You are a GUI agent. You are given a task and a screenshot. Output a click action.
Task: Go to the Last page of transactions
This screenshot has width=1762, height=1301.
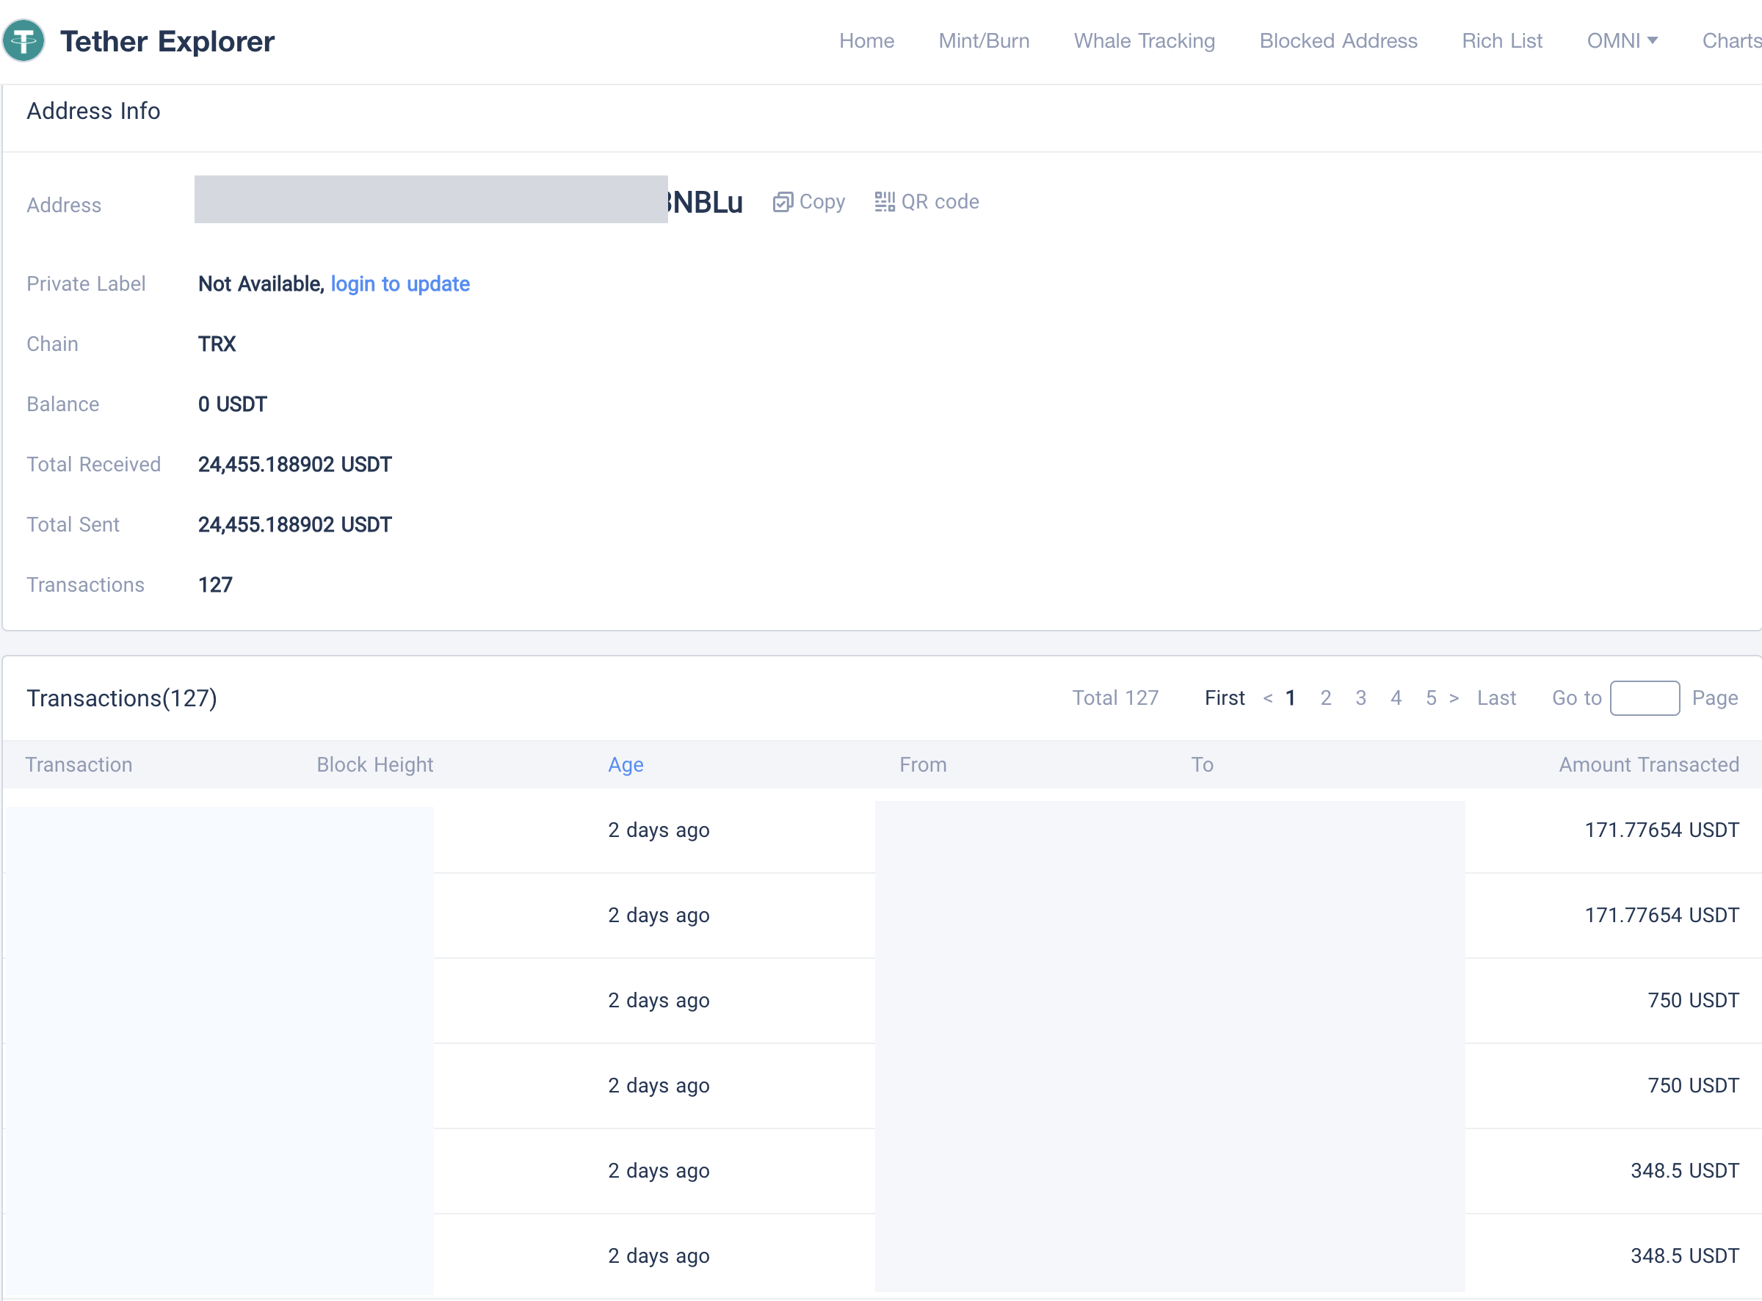tap(1496, 698)
